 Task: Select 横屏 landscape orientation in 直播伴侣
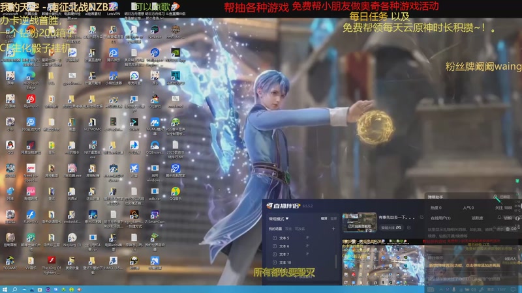pos(324,219)
